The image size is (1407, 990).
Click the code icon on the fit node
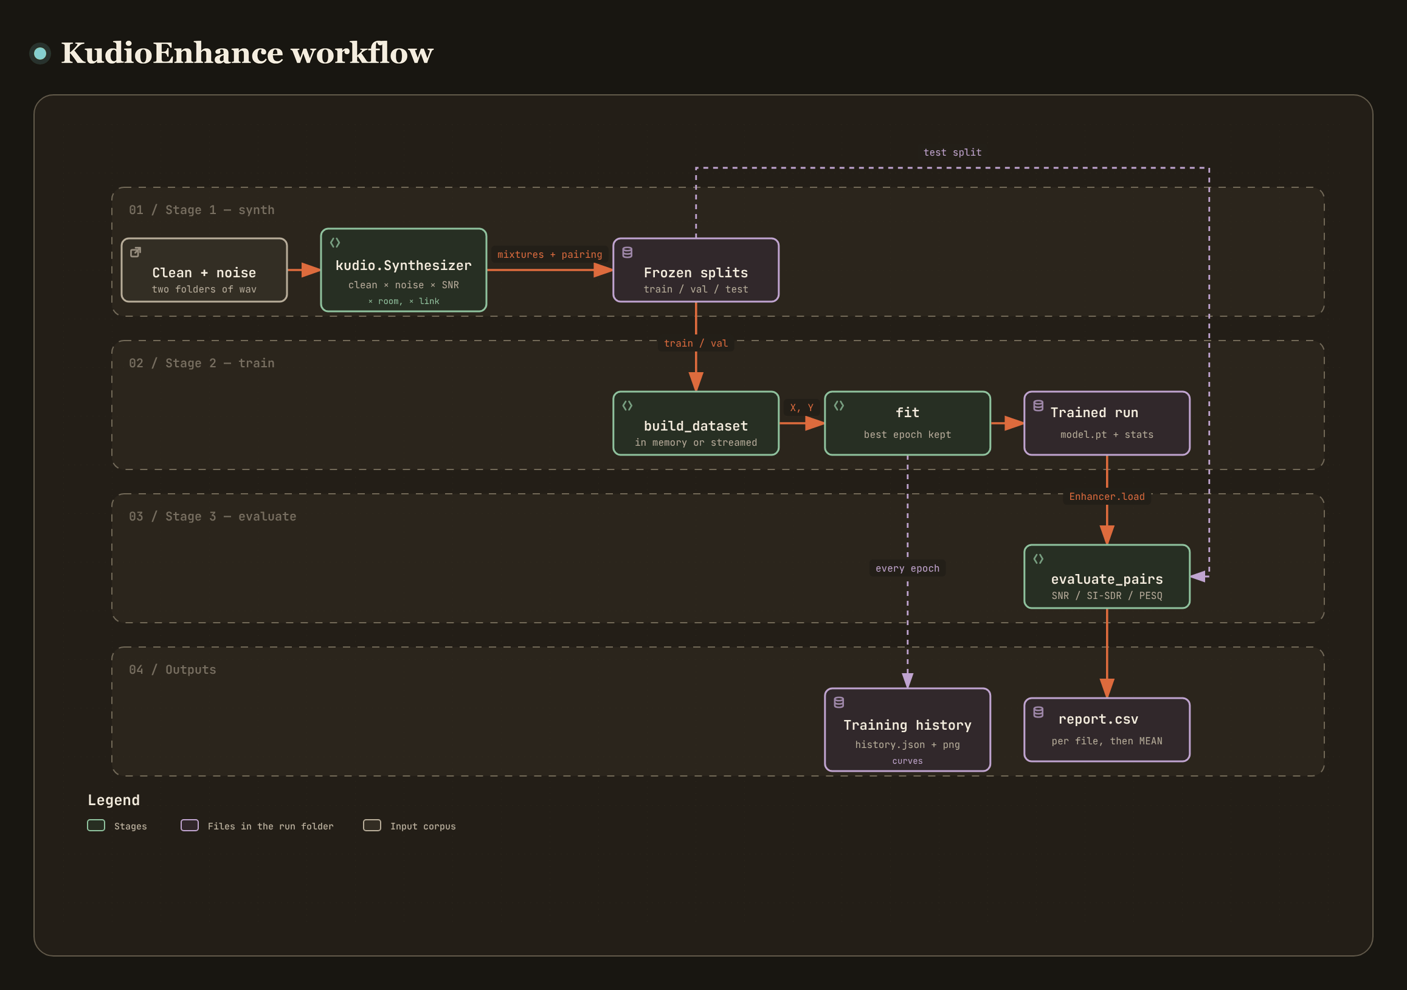pos(838,405)
